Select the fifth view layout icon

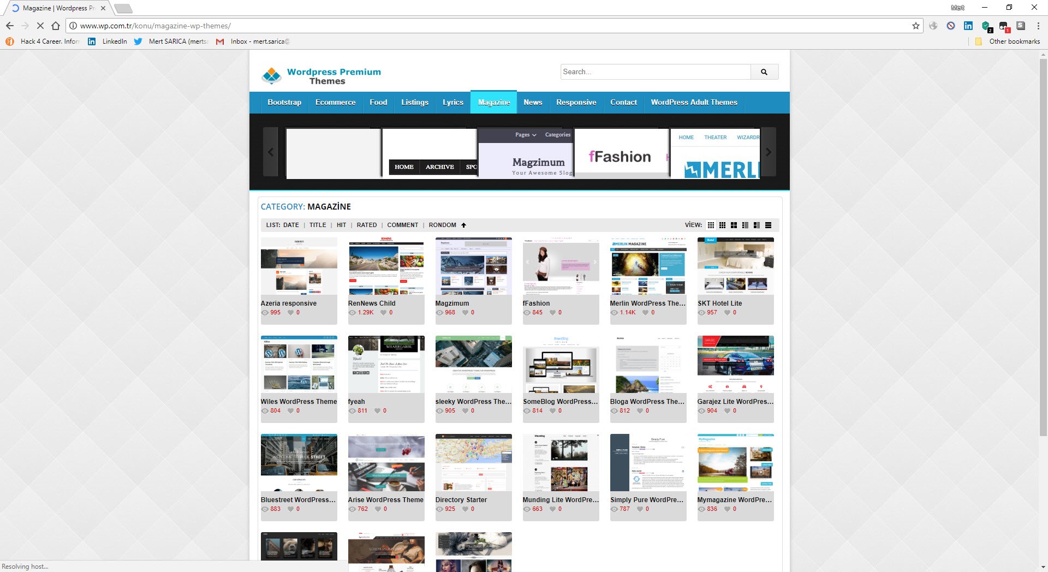pos(757,225)
